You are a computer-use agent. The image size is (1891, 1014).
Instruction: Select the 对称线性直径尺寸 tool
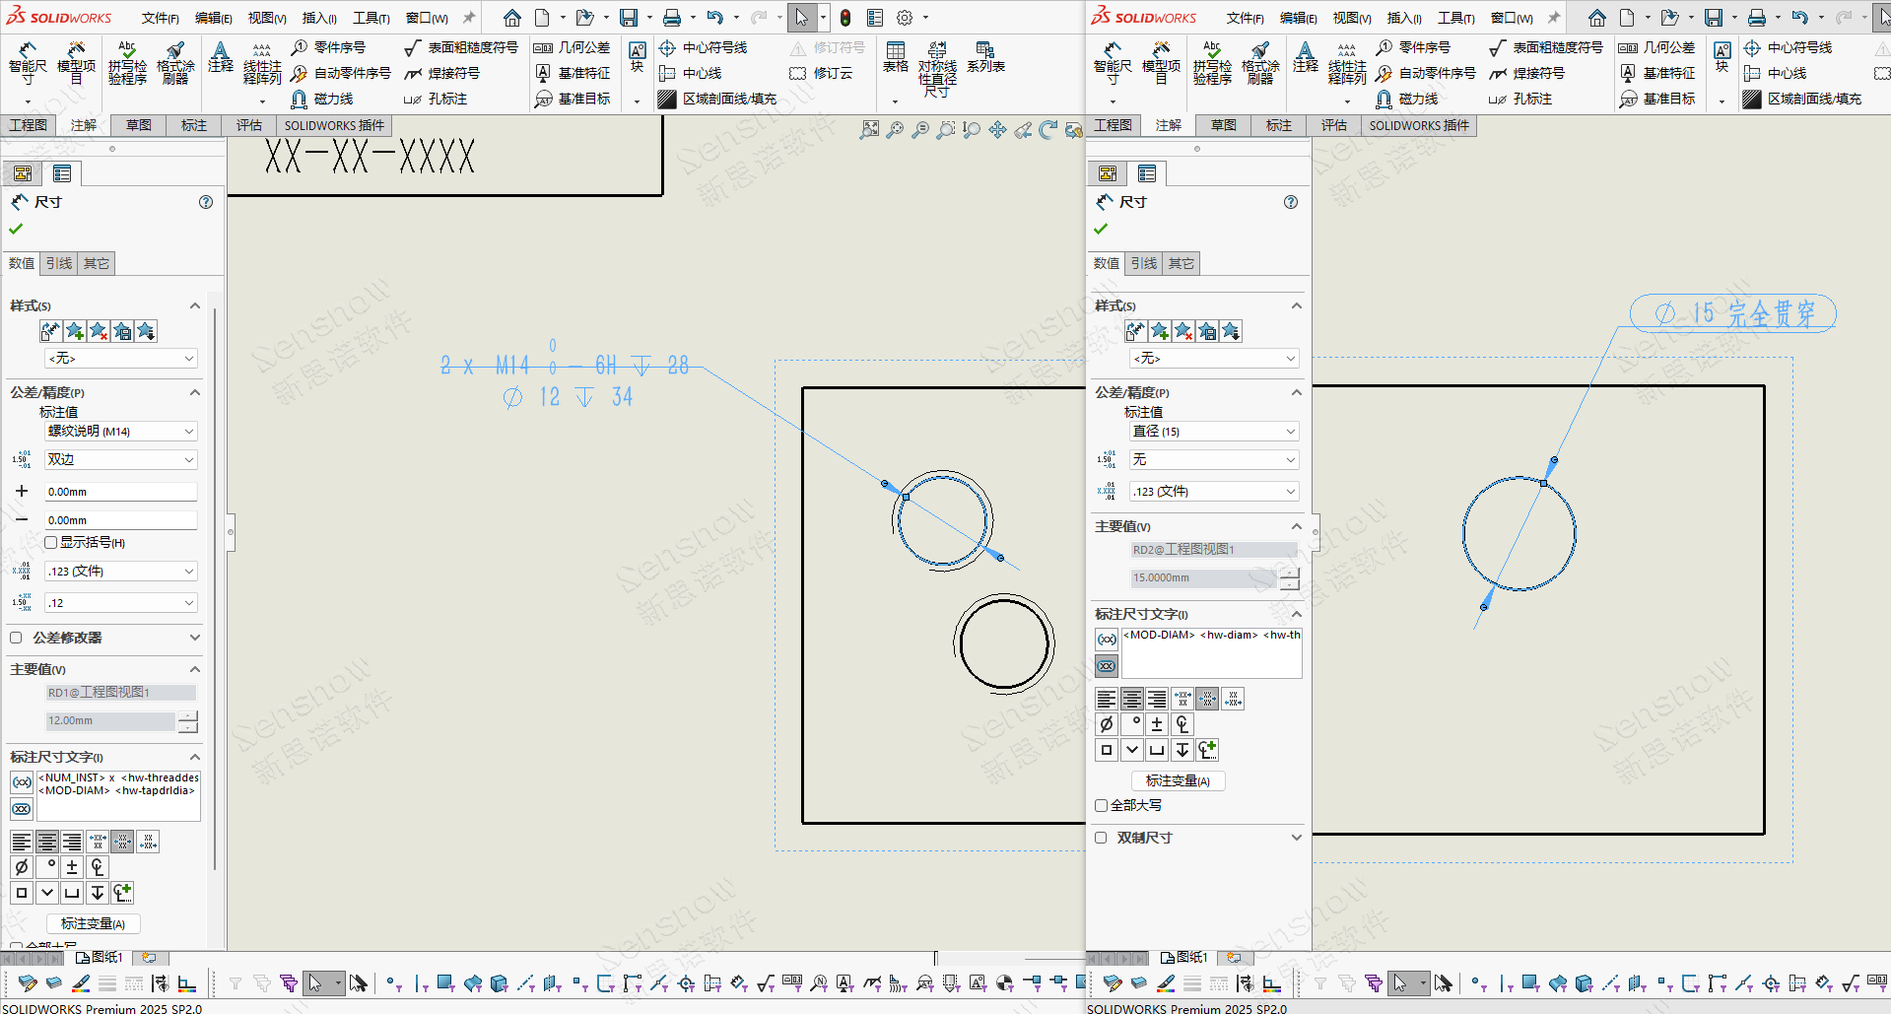937,69
